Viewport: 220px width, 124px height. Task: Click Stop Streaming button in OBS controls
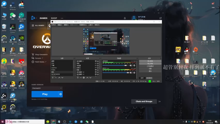150,61
